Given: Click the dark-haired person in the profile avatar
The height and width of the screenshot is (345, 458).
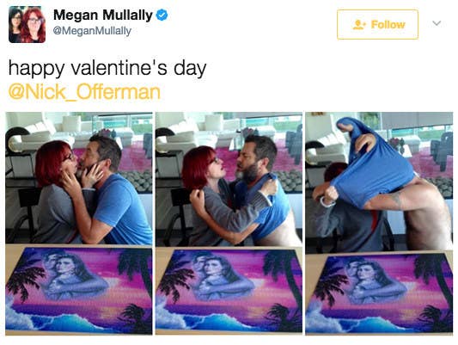Looking at the screenshot, I should pyautogui.click(x=15, y=25).
